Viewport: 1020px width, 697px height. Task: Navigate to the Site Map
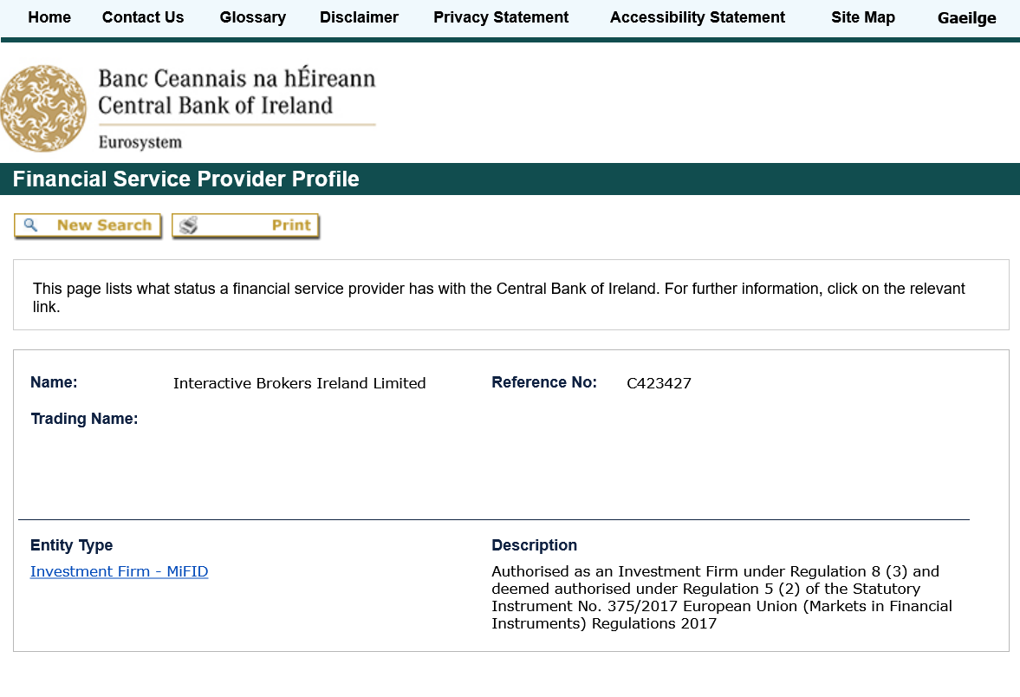pyautogui.click(x=863, y=17)
